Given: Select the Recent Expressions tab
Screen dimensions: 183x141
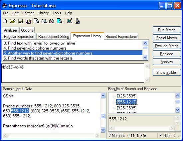Looking at the screenshot, I should click(121, 37).
